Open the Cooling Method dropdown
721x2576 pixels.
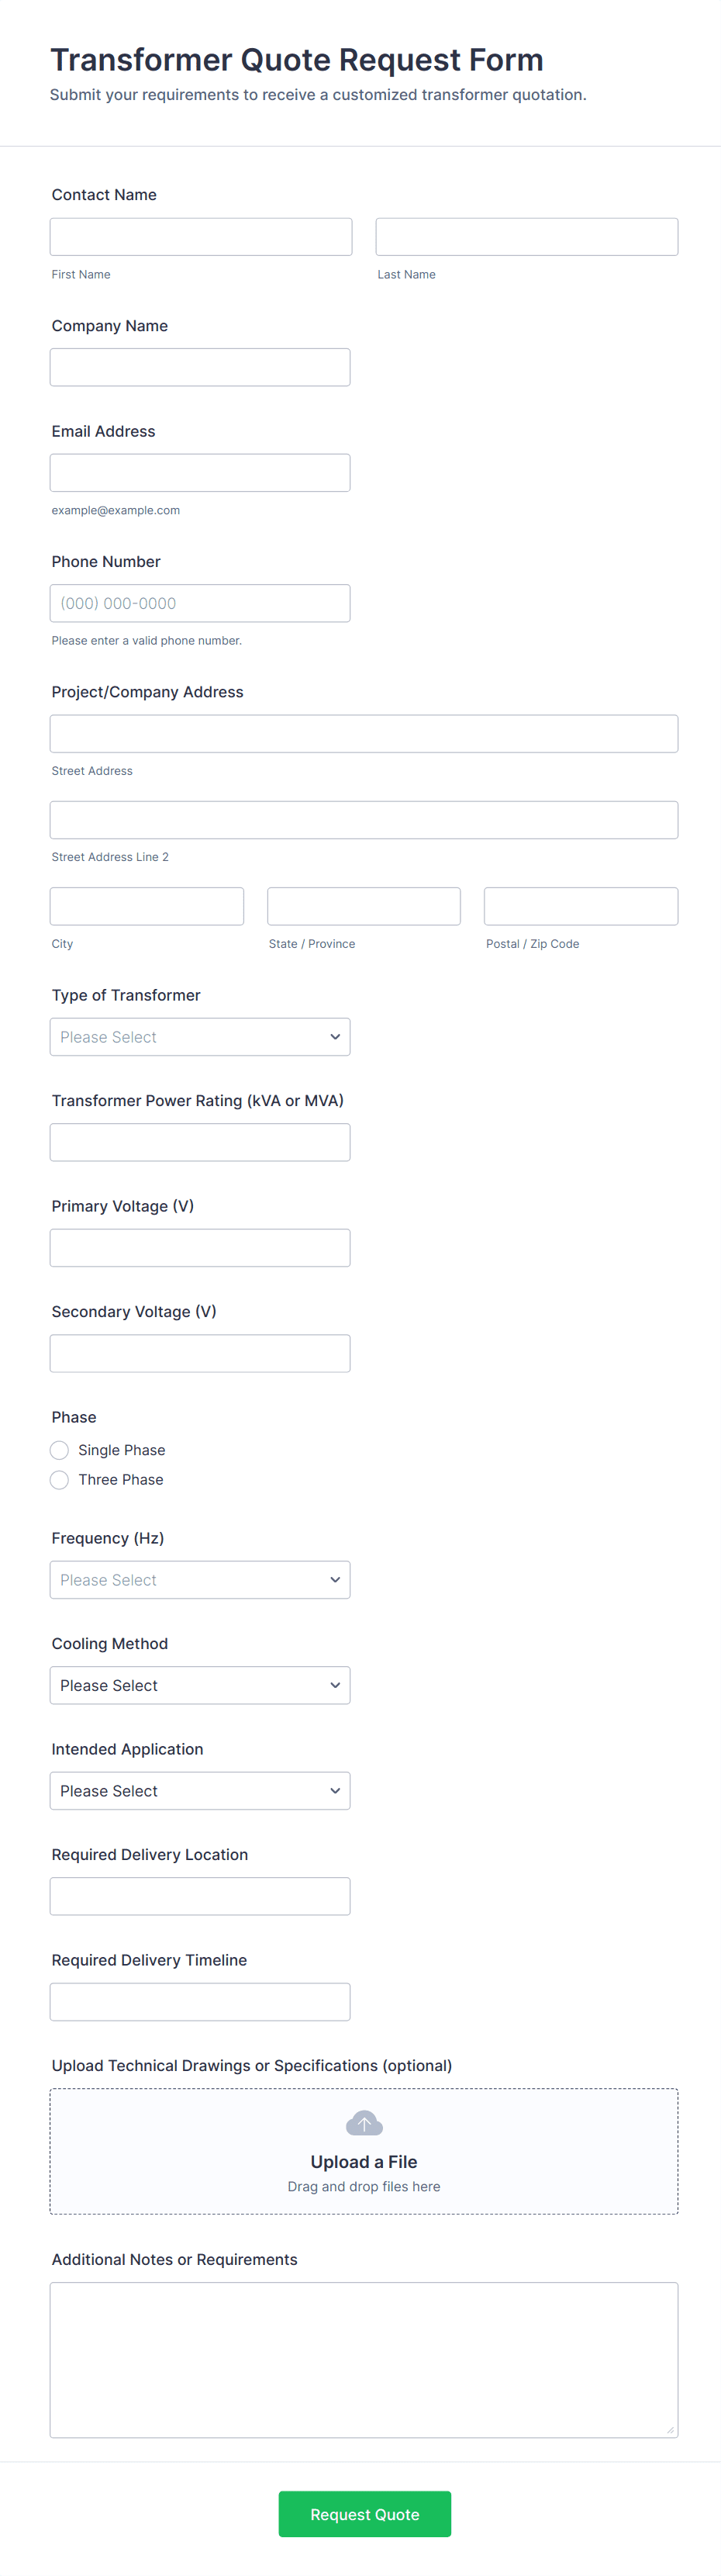(x=200, y=1685)
